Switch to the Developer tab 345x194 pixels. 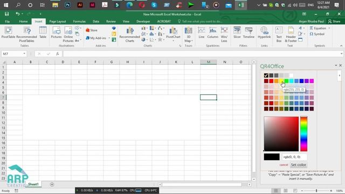(143, 22)
